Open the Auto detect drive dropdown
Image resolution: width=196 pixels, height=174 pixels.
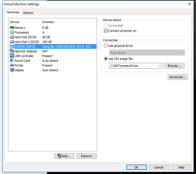point(147,53)
